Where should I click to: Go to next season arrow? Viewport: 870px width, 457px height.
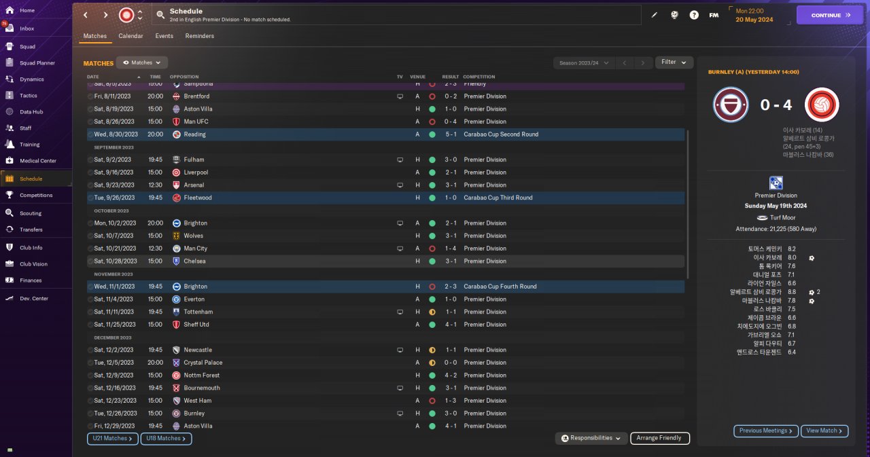point(643,62)
